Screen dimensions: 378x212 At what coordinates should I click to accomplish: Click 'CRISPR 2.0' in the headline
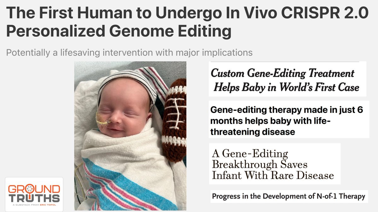point(325,13)
